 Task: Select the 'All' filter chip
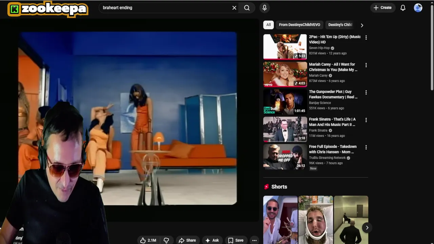(269, 25)
